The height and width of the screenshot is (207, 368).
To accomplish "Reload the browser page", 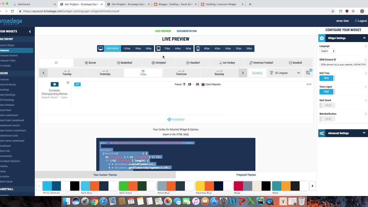I will (x=12, y=11).
